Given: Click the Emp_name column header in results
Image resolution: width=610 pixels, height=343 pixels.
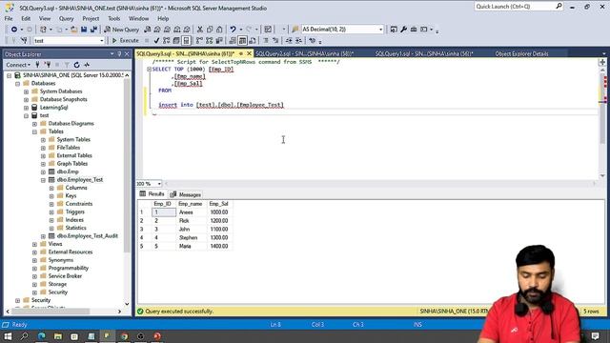Looking at the screenshot, I should coord(191,204).
